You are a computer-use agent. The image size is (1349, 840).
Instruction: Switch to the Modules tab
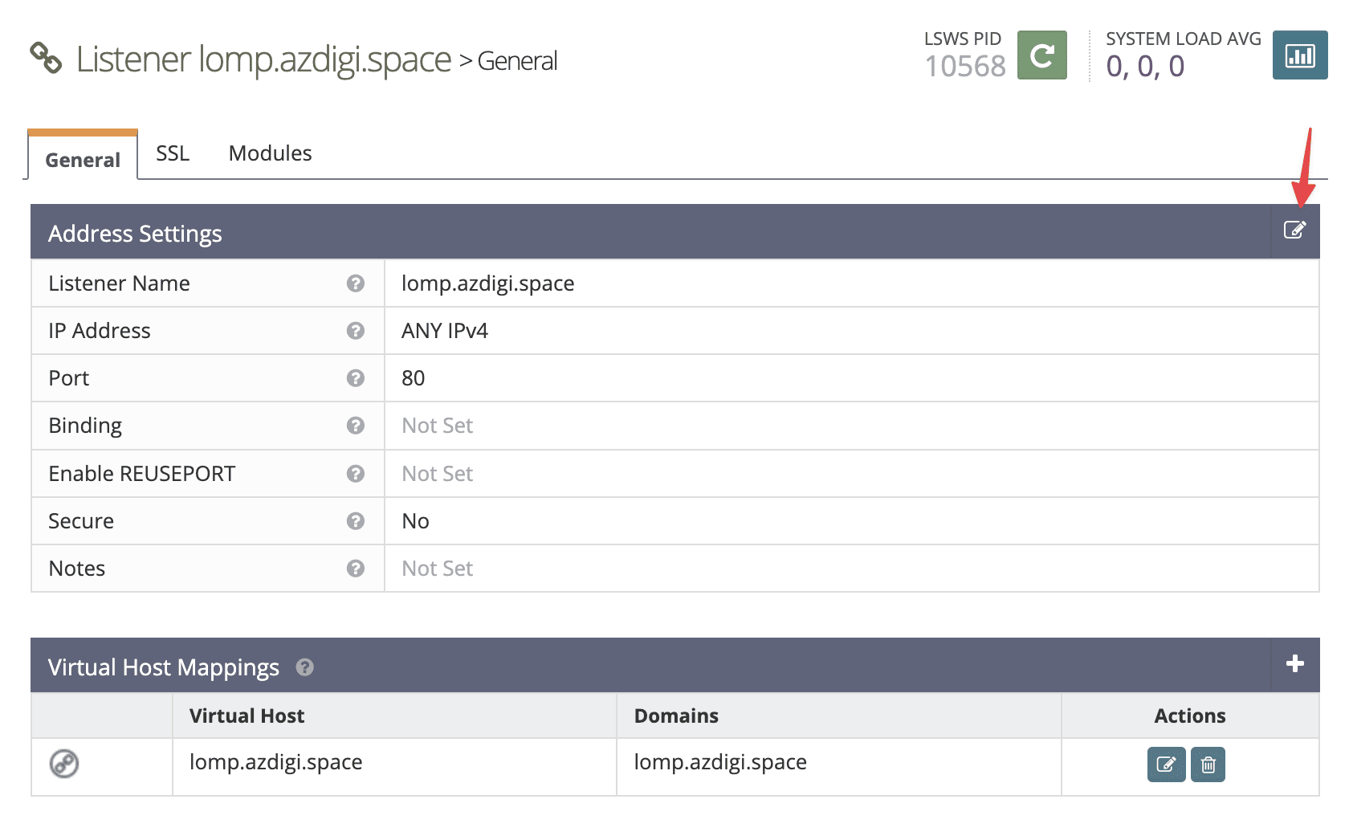(270, 153)
